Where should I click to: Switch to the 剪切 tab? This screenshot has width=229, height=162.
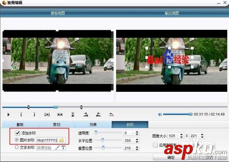tap(56, 125)
